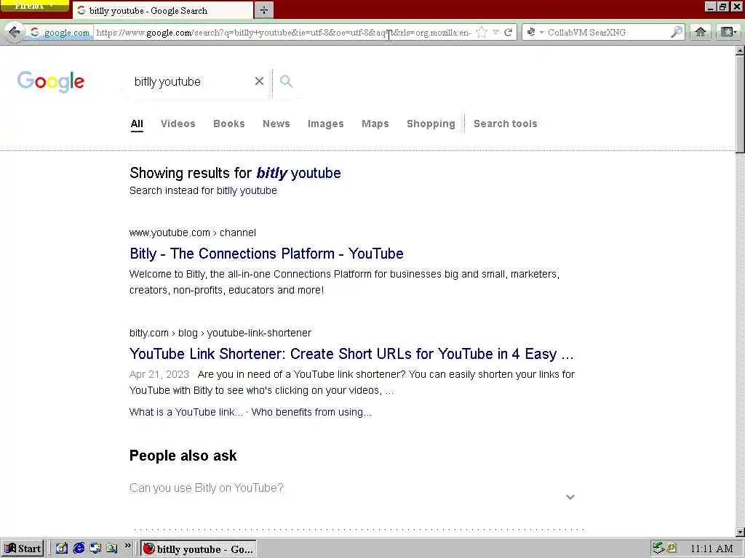Click 'Can you use Bitly on YouTube?' question
Image resolution: width=745 pixels, height=558 pixels.
tap(206, 488)
